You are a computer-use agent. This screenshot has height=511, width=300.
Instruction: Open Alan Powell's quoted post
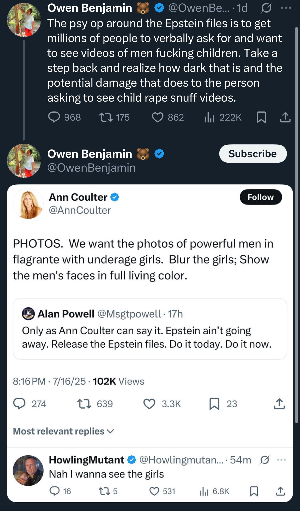pyautogui.click(x=150, y=329)
